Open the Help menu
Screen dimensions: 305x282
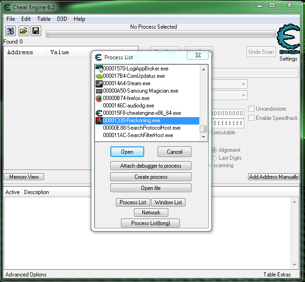click(79, 19)
